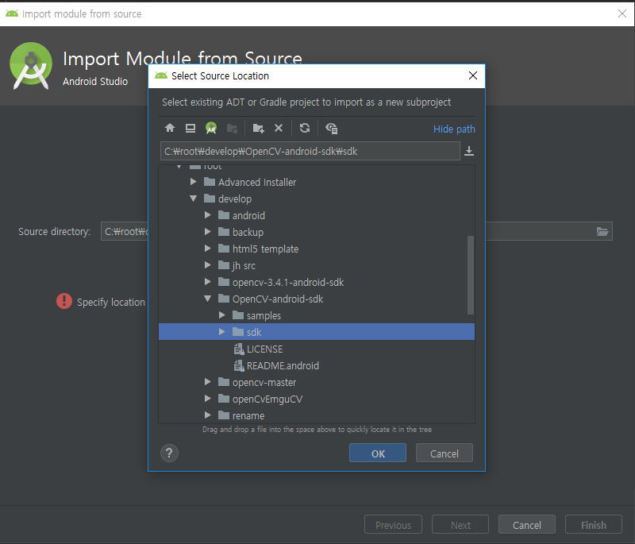The height and width of the screenshot is (544, 635).
Task: Select the sdk folder row
Action: 316,332
